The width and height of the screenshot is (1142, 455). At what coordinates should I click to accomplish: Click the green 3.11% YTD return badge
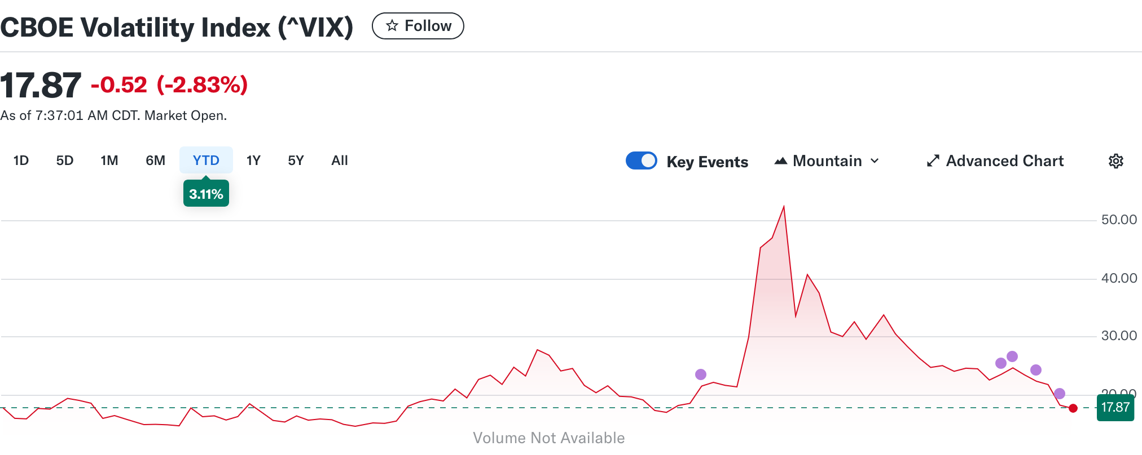(x=206, y=194)
